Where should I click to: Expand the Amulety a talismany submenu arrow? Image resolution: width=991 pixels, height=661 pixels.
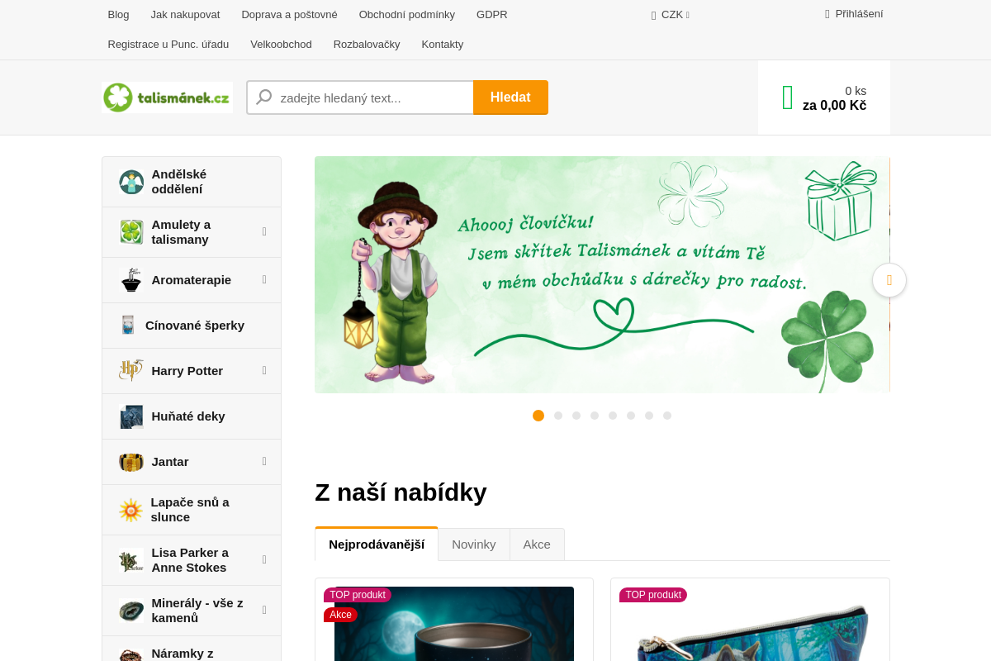coord(264,231)
